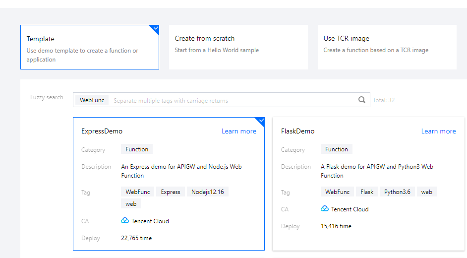Click the search magnifier icon
Screen dimensions: 467x258
(x=362, y=100)
